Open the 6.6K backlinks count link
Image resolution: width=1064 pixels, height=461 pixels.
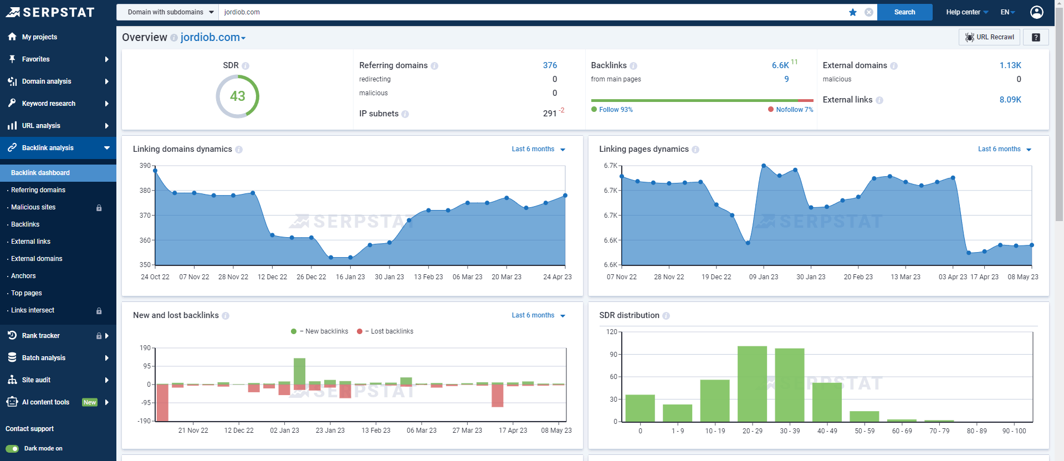coord(780,65)
